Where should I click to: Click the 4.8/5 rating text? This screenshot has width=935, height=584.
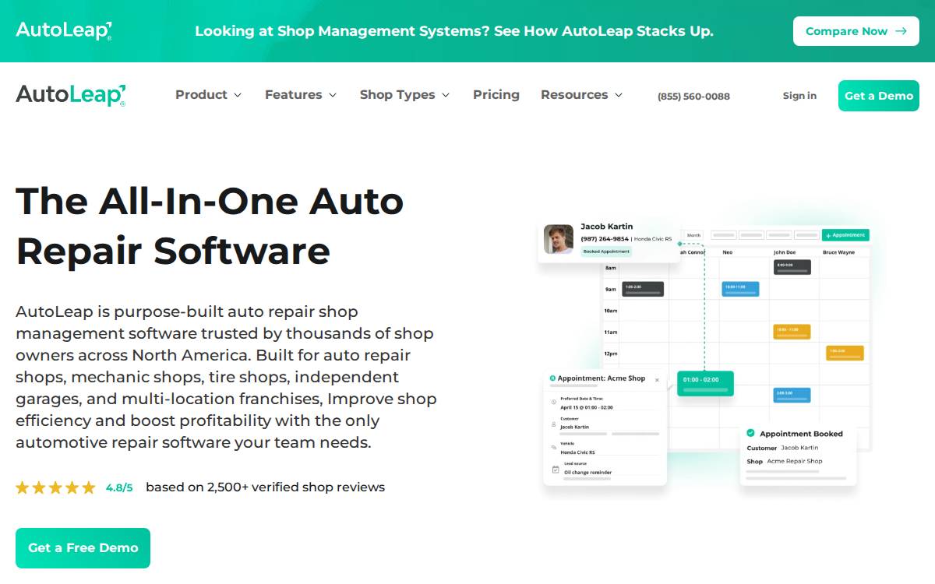tap(119, 487)
